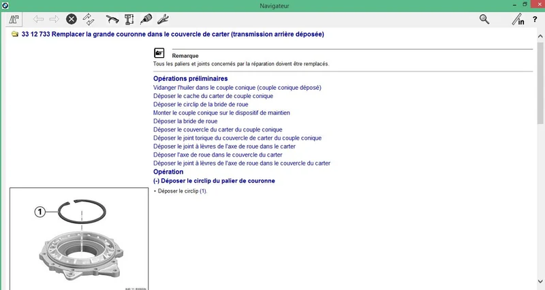The image size is (545, 290).
Task: Click the vertical scrollbar thumb
Action: pyautogui.click(x=540, y=82)
